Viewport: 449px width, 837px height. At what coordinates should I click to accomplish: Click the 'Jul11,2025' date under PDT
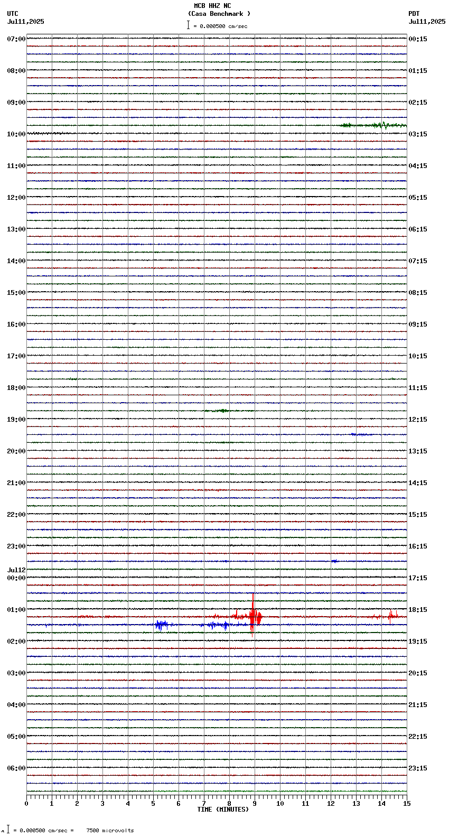coord(427,22)
